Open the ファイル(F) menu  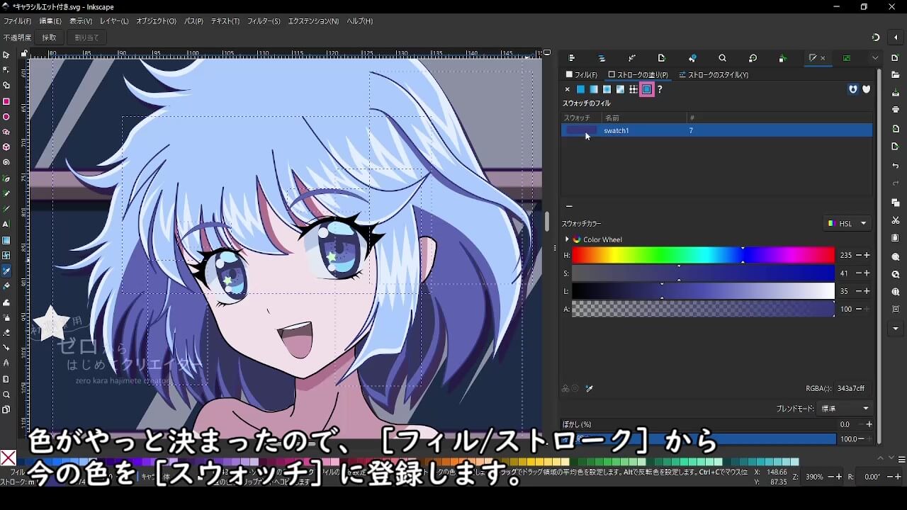pos(18,21)
